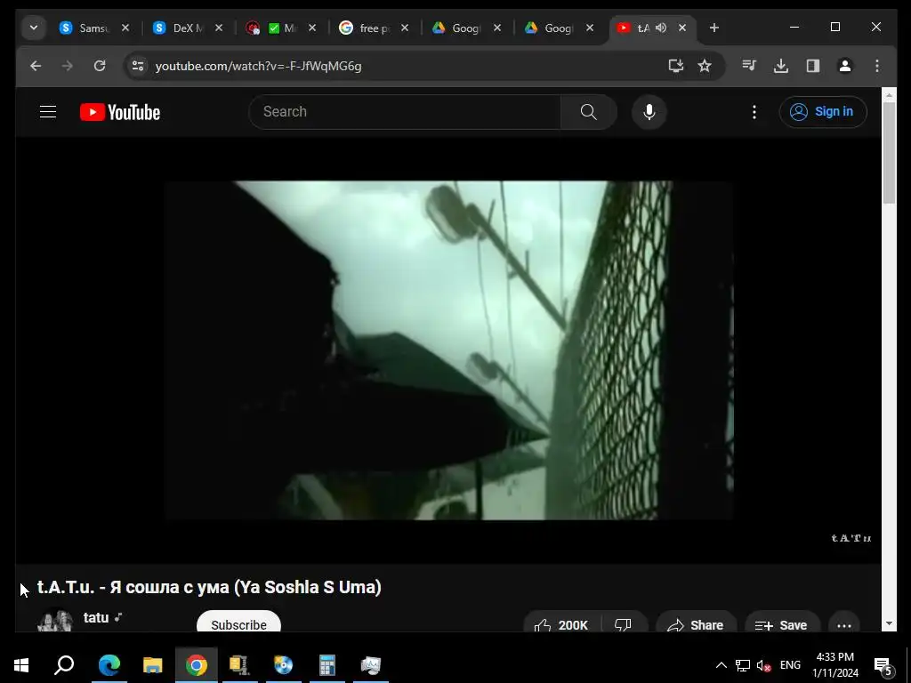Image resolution: width=911 pixels, height=683 pixels.
Task: Open the notification center icon
Action: (x=883, y=665)
